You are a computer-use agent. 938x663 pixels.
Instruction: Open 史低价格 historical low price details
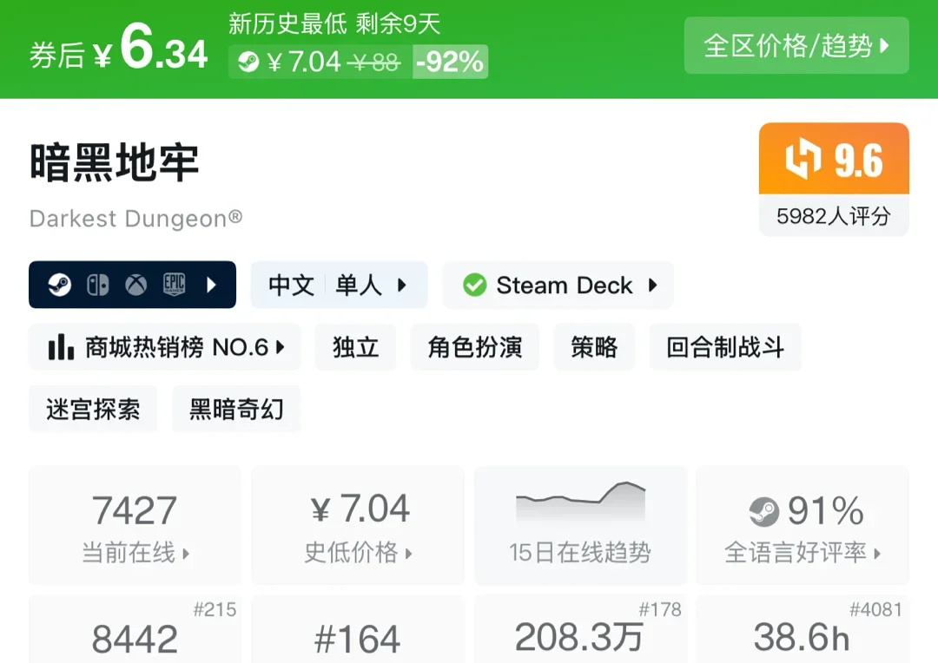pos(357,525)
